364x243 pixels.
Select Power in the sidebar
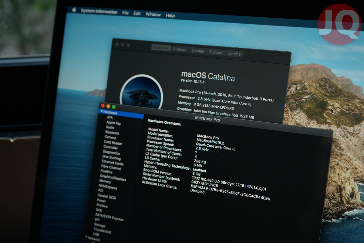pyautogui.click(x=102, y=201)
